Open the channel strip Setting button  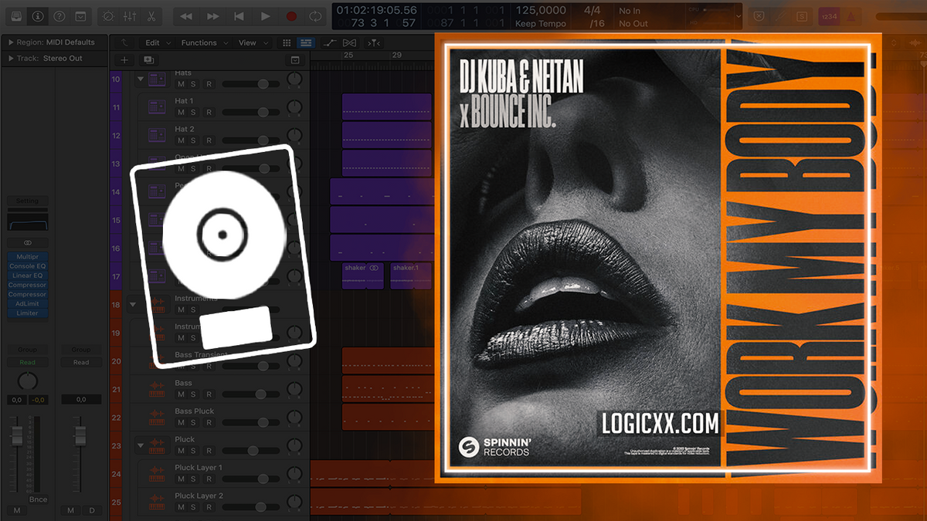tap(29, 200)
